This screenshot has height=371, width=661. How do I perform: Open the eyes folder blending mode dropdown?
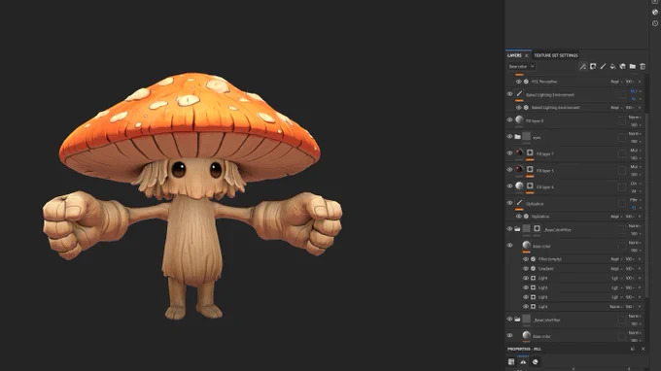pos(636,134)
